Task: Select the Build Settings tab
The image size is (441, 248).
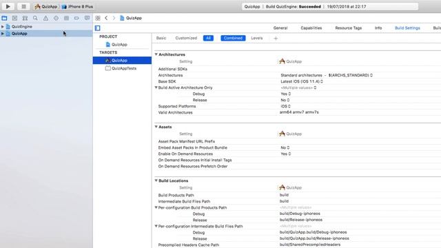Action: [x=407, y=28]
